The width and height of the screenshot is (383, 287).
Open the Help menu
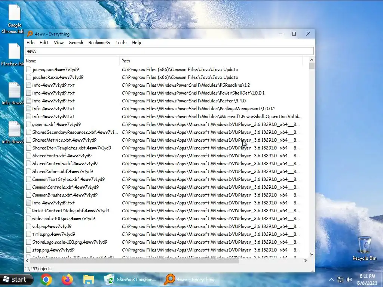click(x=136, y=43)
